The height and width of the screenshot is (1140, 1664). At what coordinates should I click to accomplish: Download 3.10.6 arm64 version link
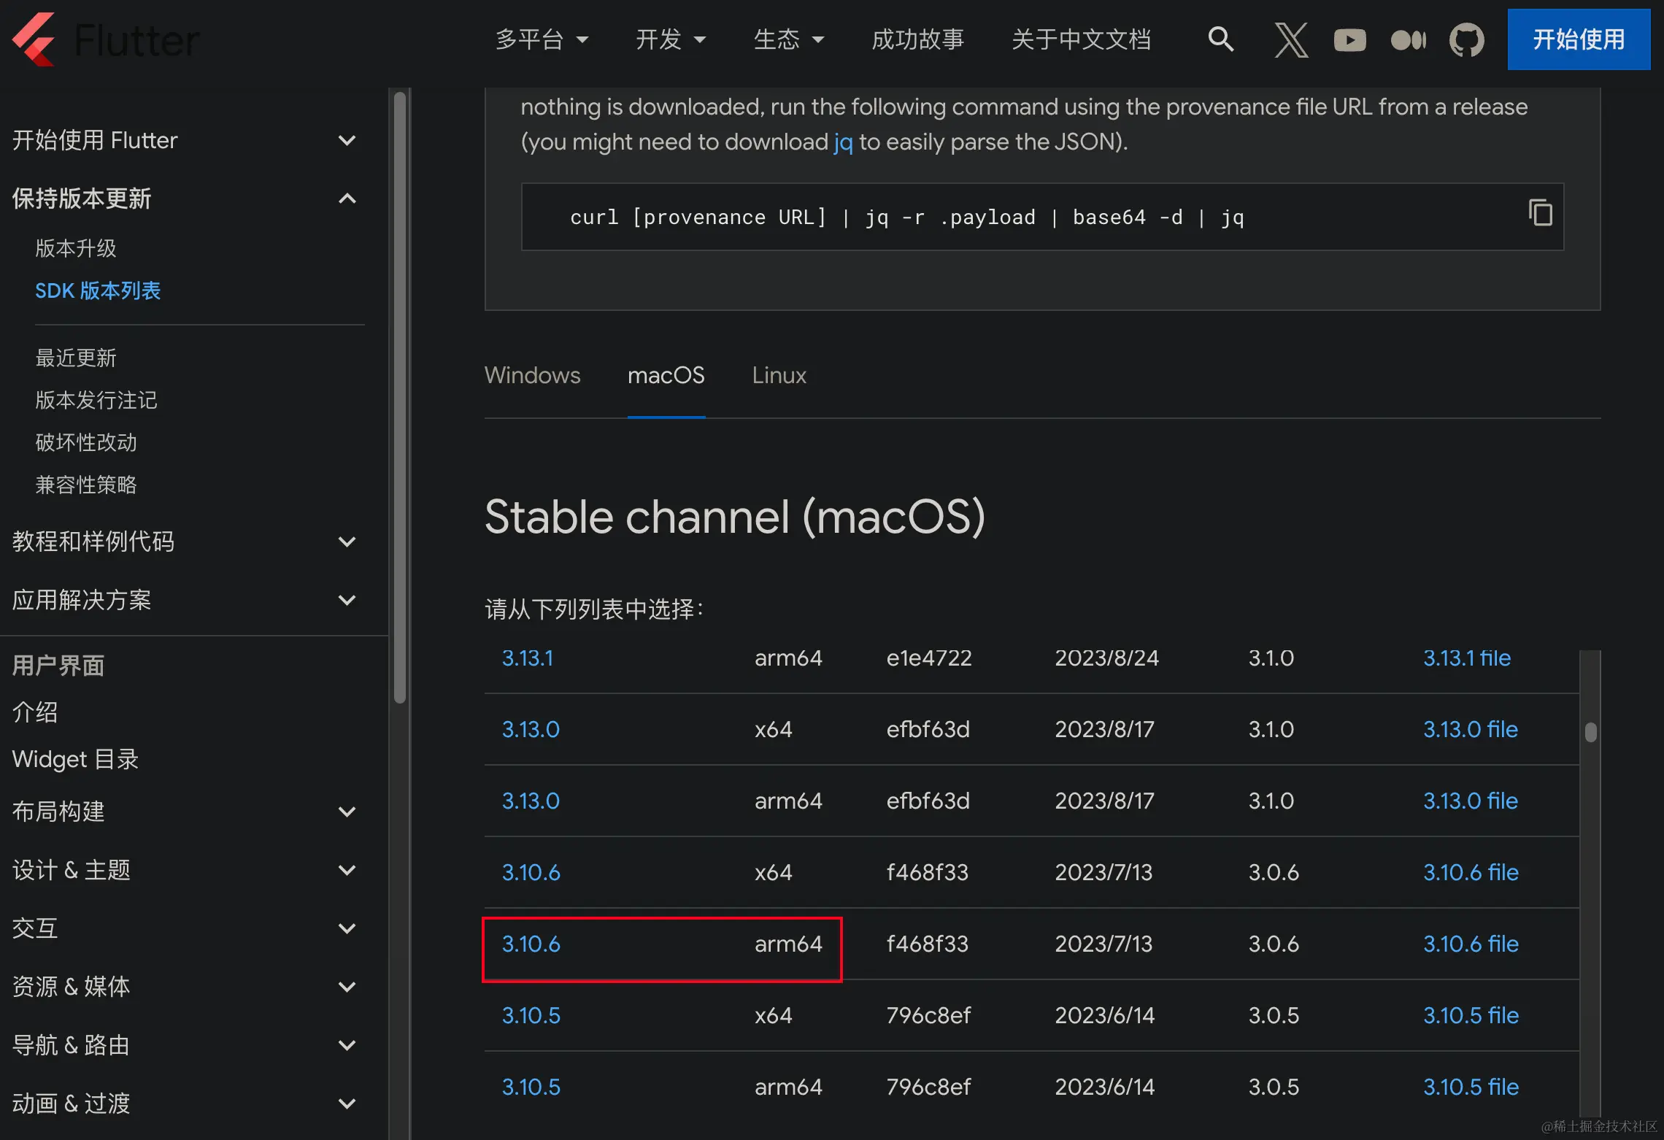click(531, 944)
